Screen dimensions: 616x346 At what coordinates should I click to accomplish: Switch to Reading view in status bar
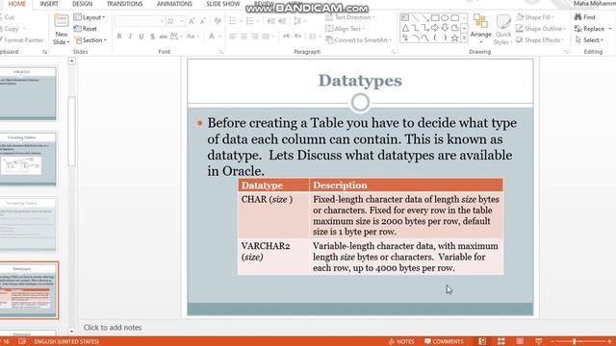pos(520,341)
